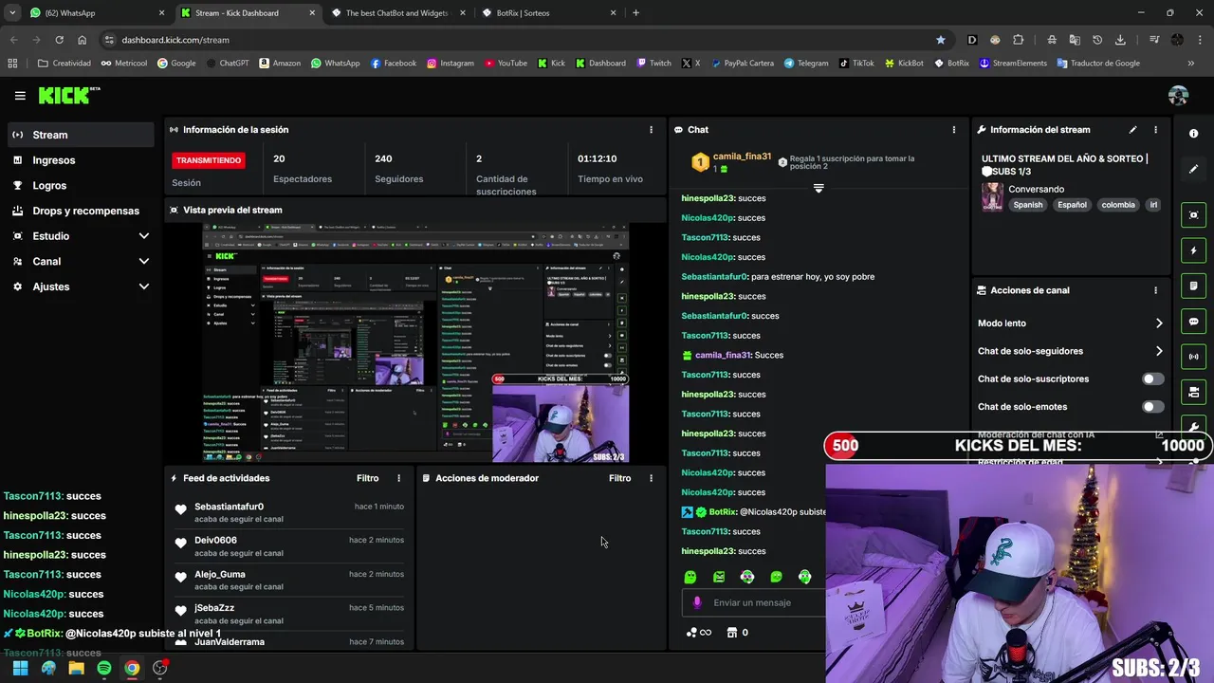Click the channel points infinity icon
Image resolution: width=1214 pixels, height=683 pixels.
pyautogui.click(x=698, y=633)
